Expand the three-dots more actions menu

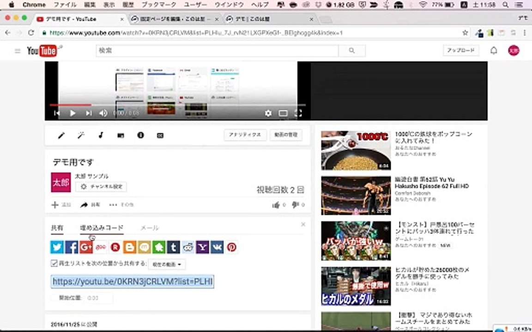pyautogui.click(x=121, y=205)
